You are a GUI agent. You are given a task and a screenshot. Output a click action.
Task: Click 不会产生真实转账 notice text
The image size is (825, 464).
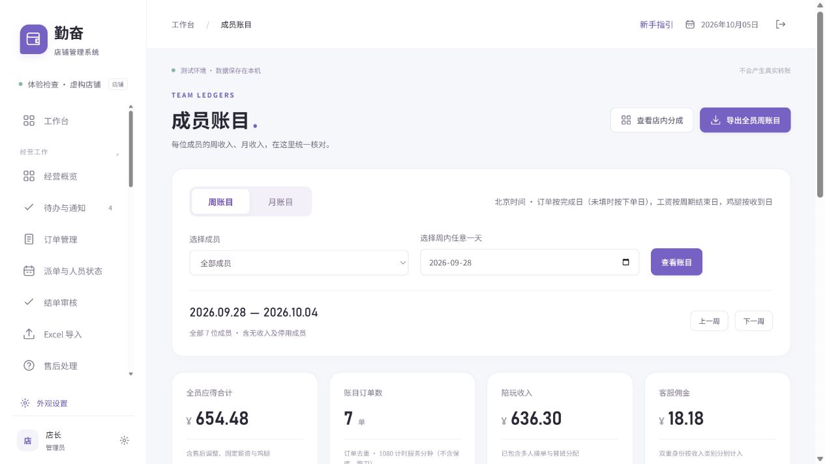pyautogui.click(x=765, y=70)
